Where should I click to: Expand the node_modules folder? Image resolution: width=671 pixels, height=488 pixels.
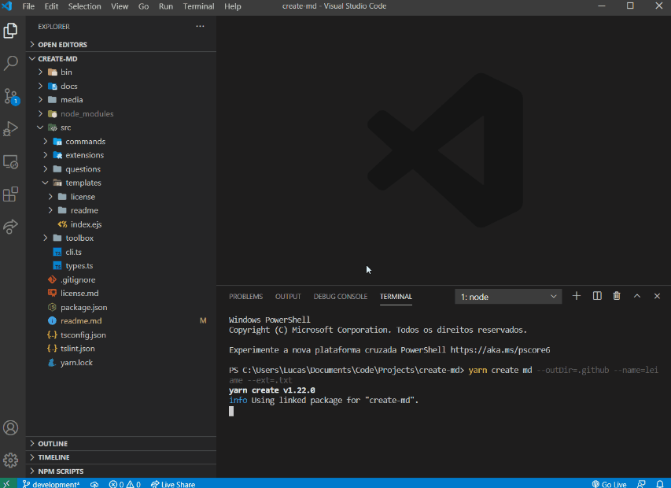pyautogui.click(x=121, y=114)
